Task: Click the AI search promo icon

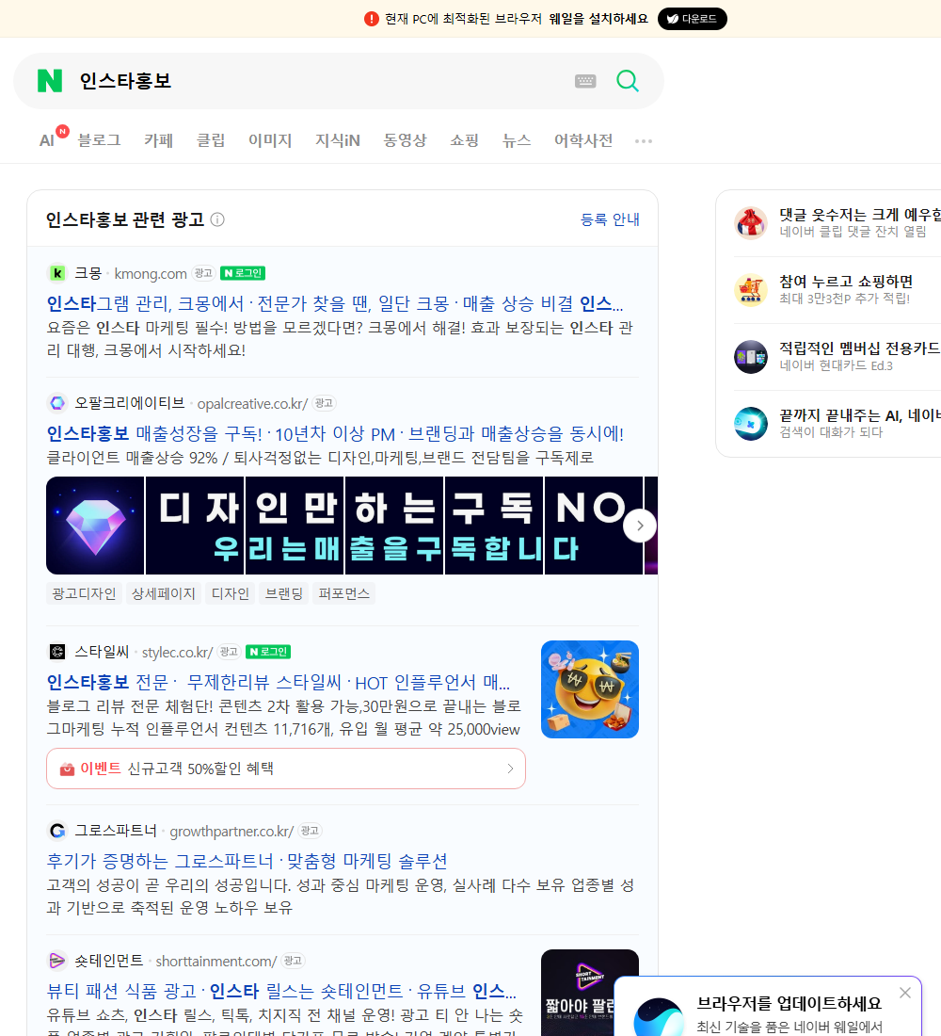Action: pyautogui.click(x=751, y=424)
